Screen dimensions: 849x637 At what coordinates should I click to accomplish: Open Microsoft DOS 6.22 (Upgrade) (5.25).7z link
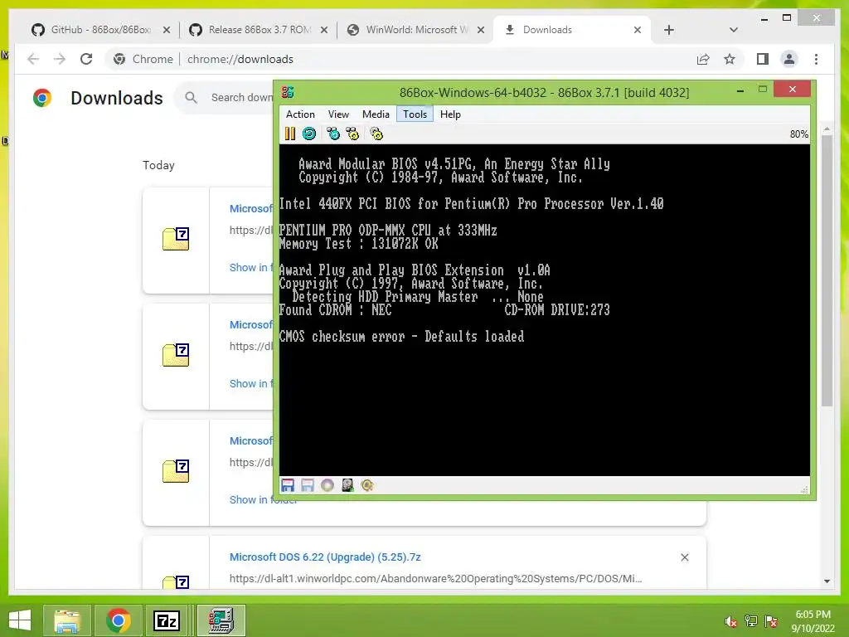point(325,557)
